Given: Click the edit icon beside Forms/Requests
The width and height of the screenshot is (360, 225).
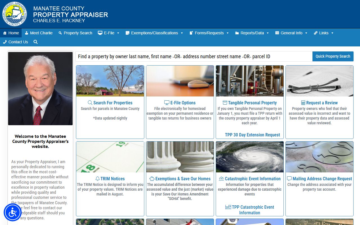Looking at the screenshot, I should pos(191,33).
